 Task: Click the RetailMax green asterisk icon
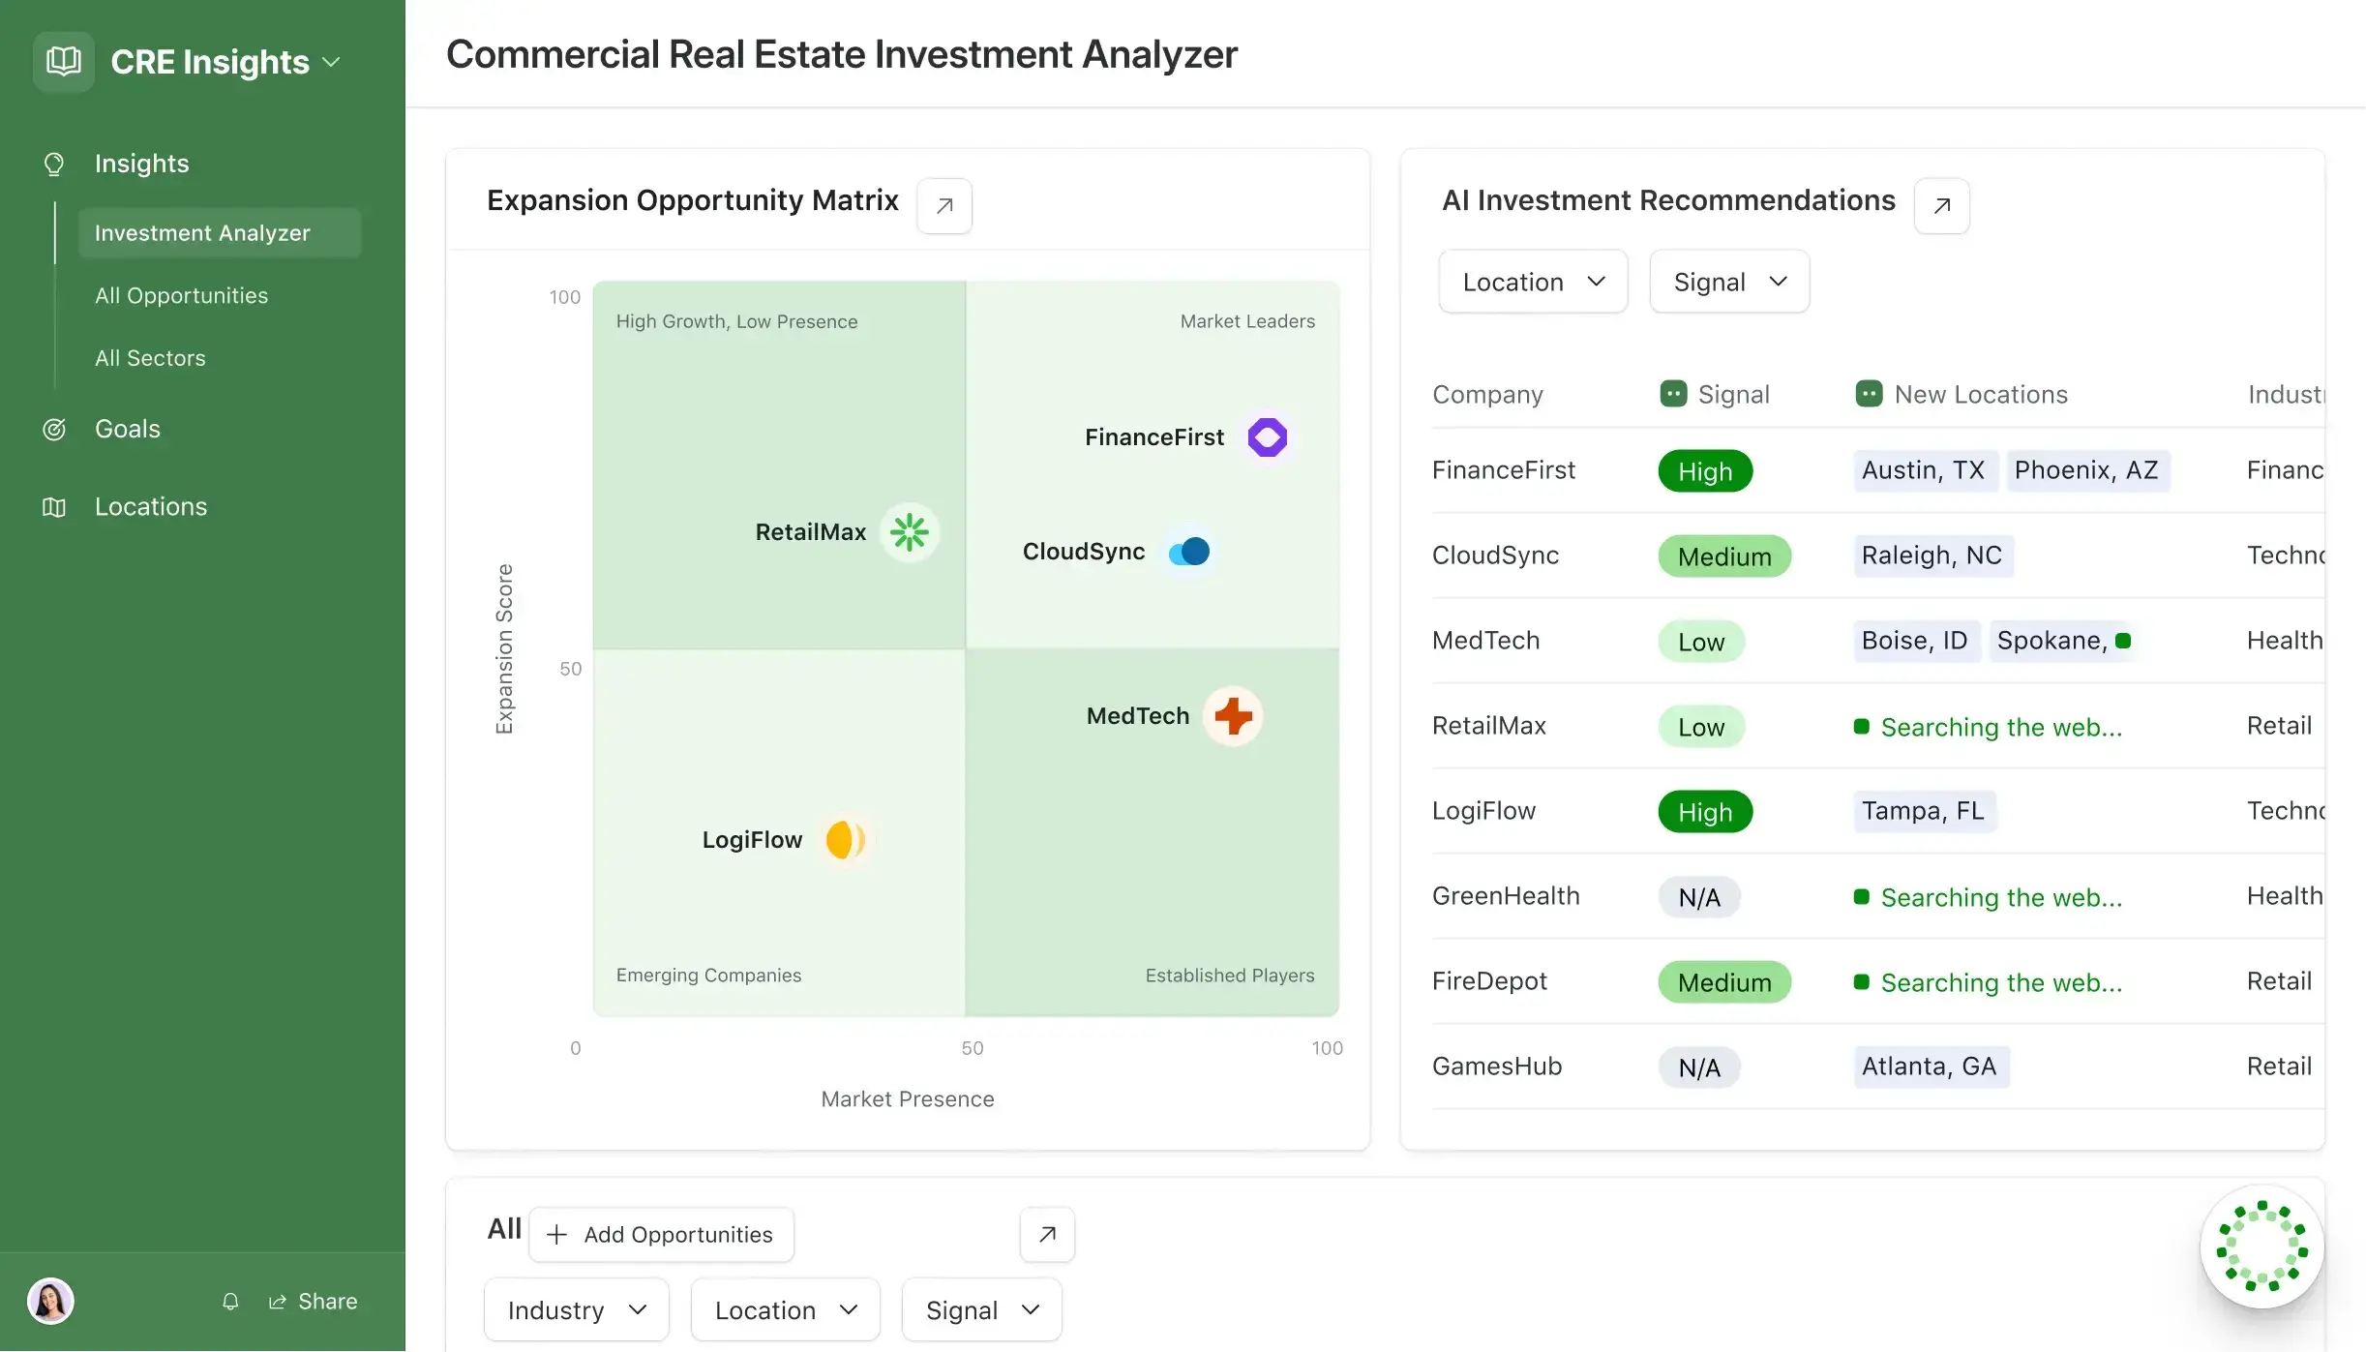click(910, 532)
